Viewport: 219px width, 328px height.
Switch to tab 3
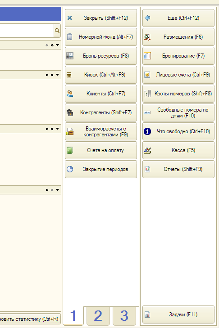pos(124,316)
